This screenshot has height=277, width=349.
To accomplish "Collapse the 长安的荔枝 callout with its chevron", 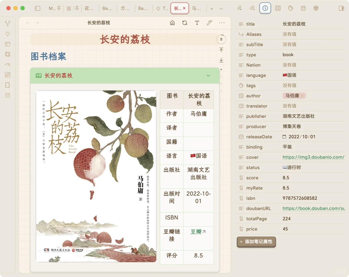I will click(208, 76).
